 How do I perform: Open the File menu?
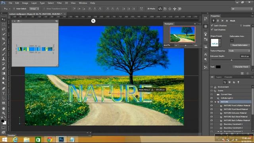tap(10, 3)
